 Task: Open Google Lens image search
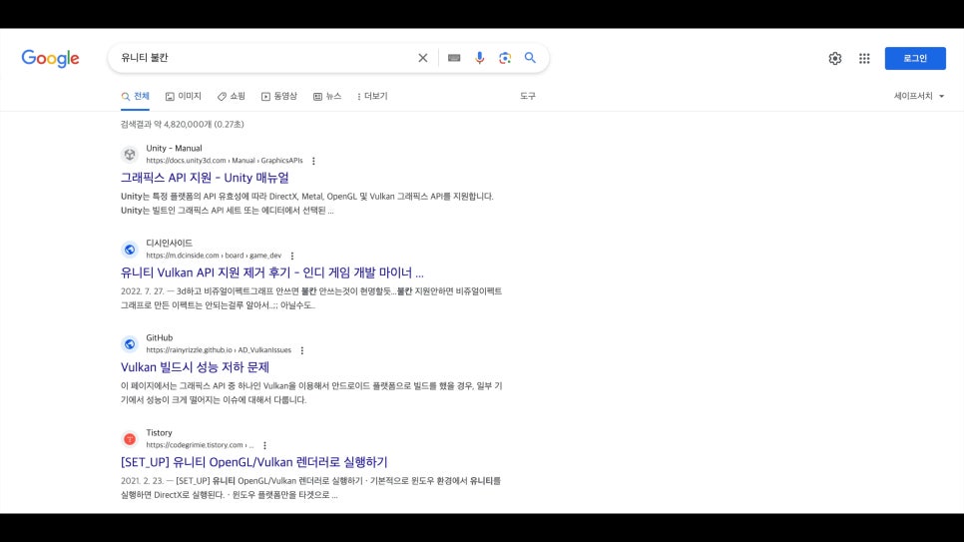point(505,58)
